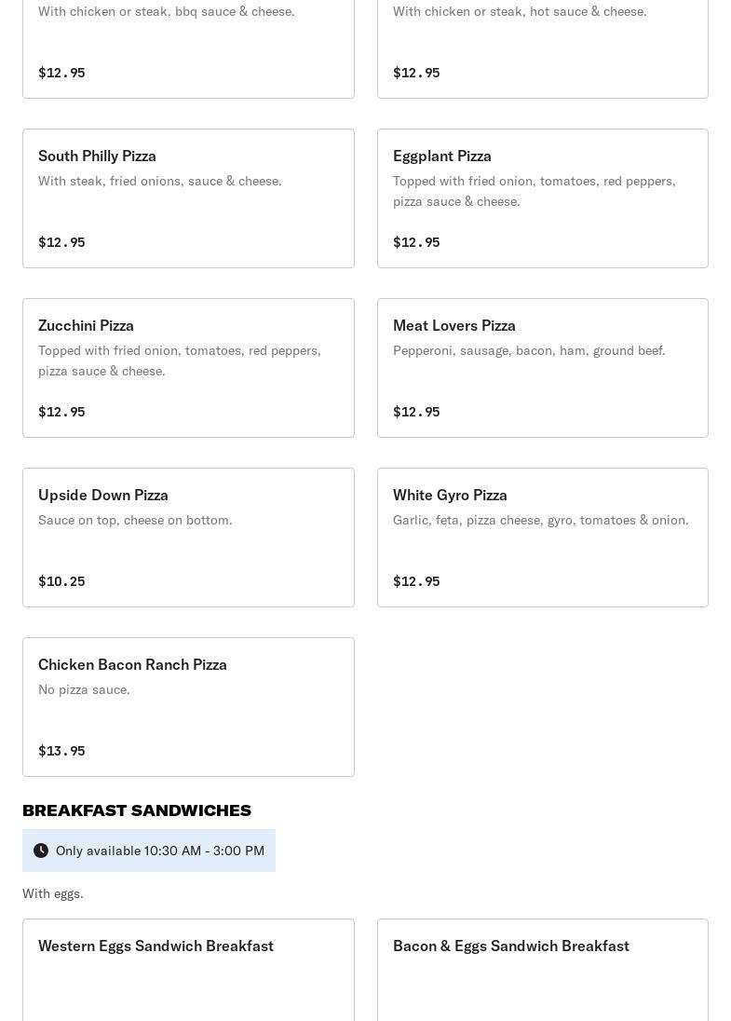Click the $10.25 price on Upside Down Pizza
The width and height of the screenshot is (731, 1021).
point(61,581)
